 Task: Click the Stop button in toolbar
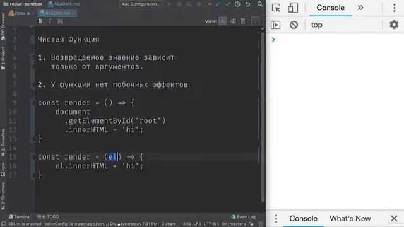tap(199, 4)
